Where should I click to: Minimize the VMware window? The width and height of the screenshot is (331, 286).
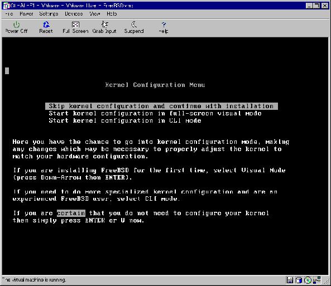pos(309,6)
